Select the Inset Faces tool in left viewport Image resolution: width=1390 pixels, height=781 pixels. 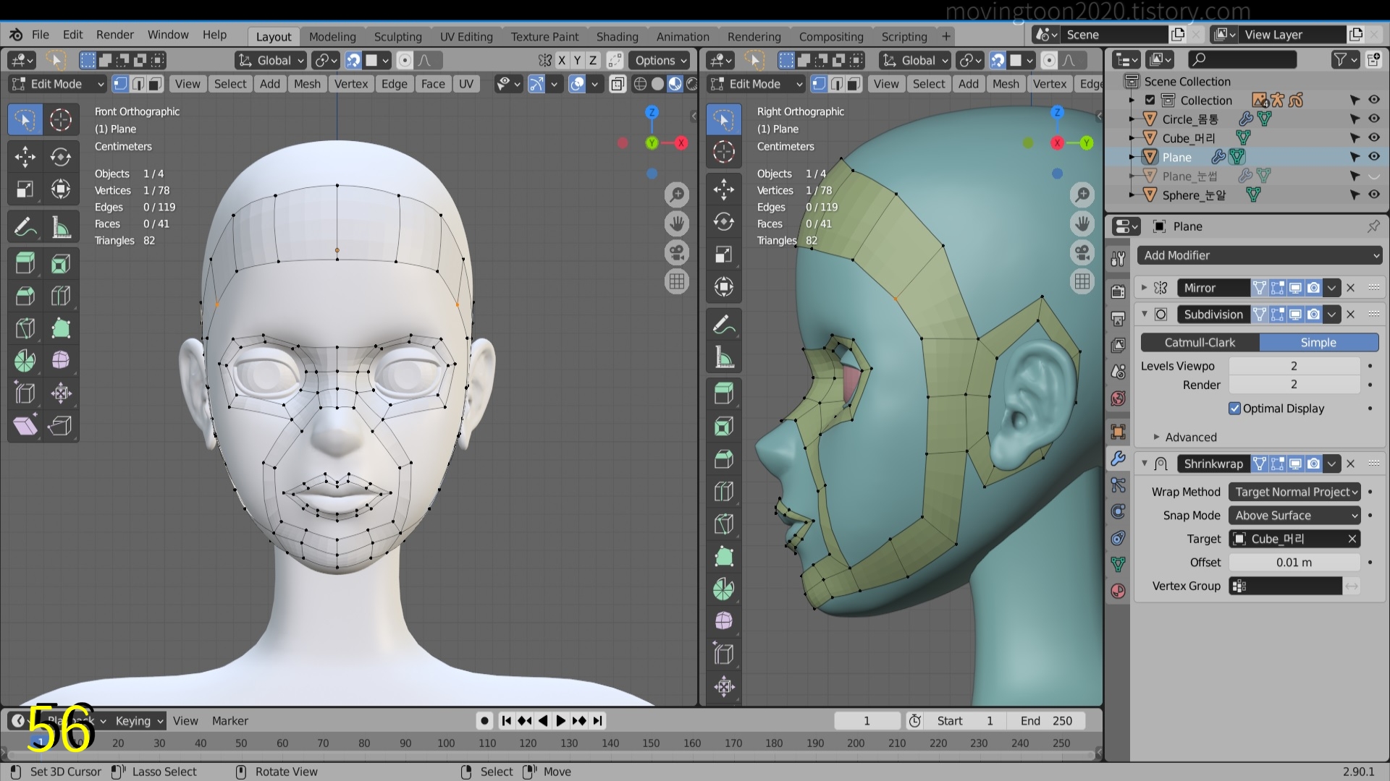pyautogui.click(x=61, y=263)
